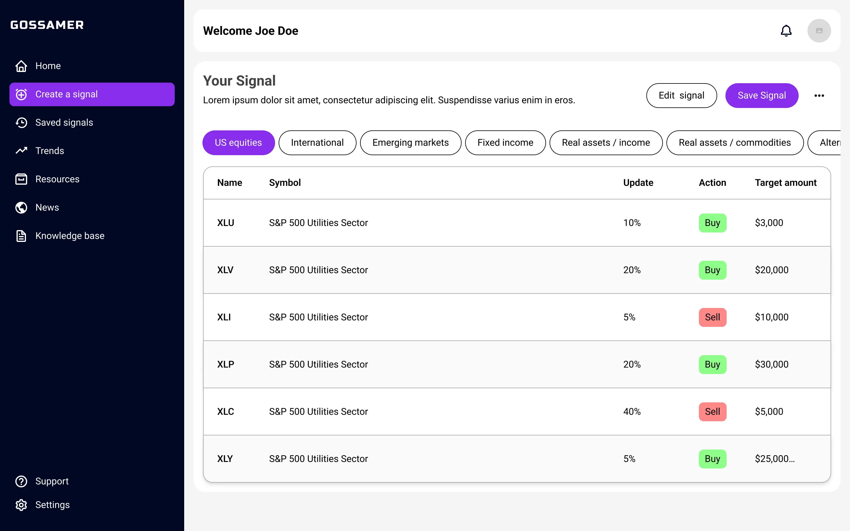Image resolution: width=850 pixels, height=531 pixels.
Task: Switch to Real assets / commodities tab
Action: tap(734, 142)
